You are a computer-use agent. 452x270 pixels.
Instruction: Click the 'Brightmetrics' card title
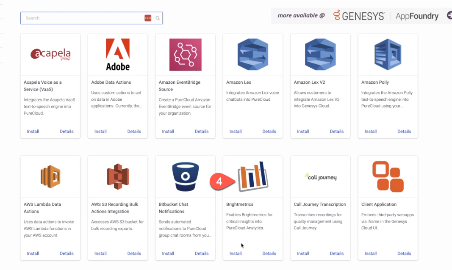pyautogui.click(x=239, y=204)
